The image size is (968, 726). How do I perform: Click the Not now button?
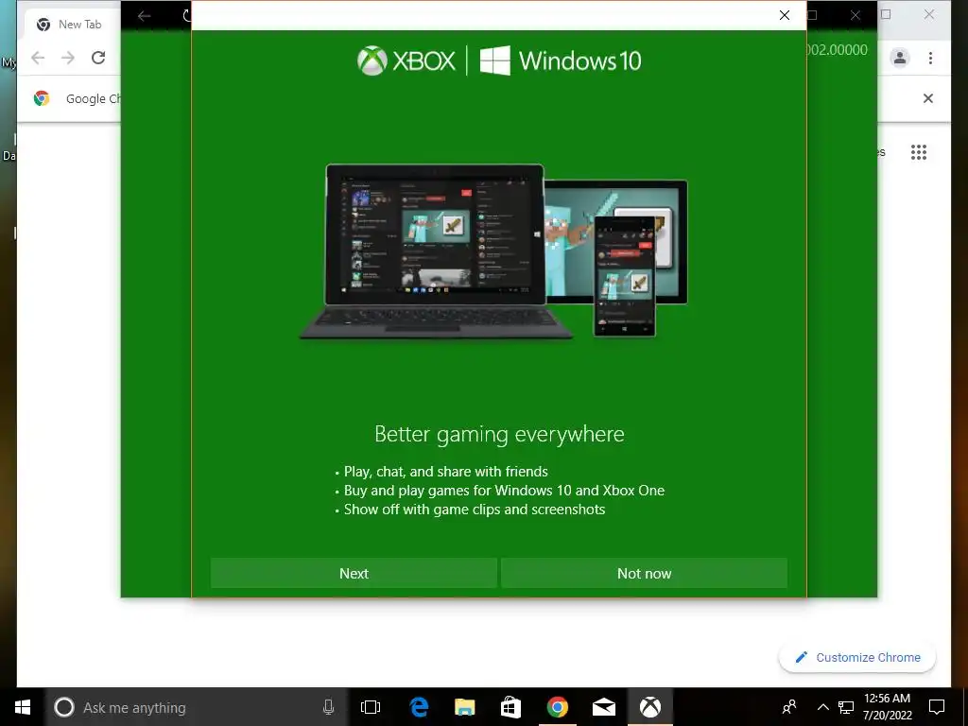tap(644, 573)
